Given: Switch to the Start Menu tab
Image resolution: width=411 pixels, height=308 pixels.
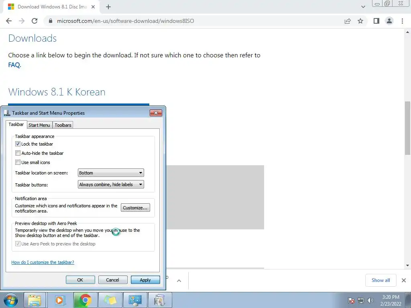Looking at the screenshot, I should [39, 125].
